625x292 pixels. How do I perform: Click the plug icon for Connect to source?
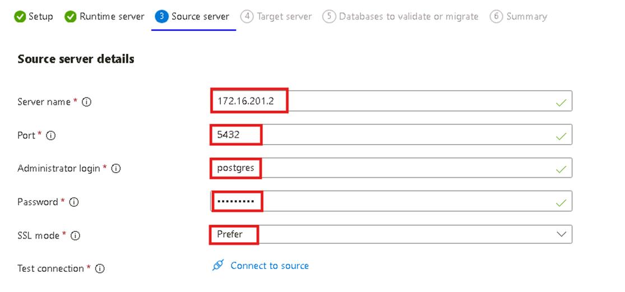(218, 266)
